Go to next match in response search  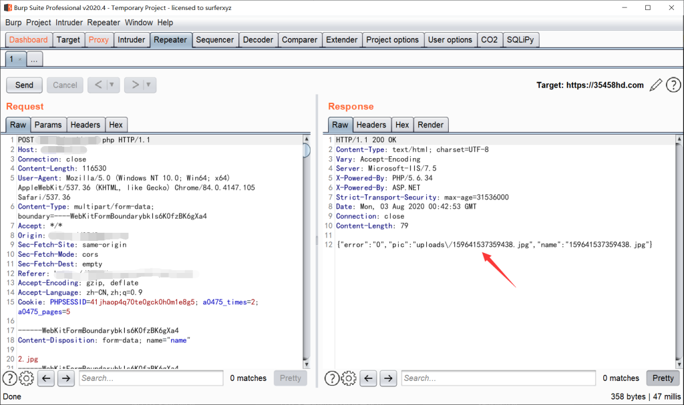pos(388,378)
